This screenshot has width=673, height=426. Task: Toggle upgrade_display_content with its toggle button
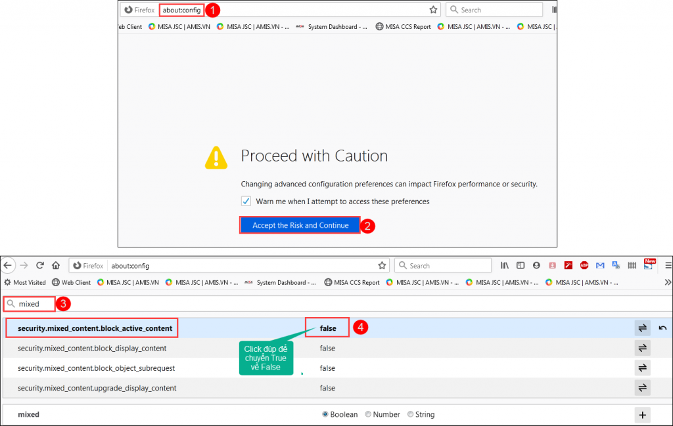pyautogui.click(x=643, y=387)
